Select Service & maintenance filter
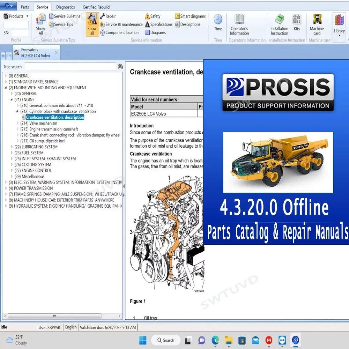Screen dimensions: 349x349 coord(121,24)
